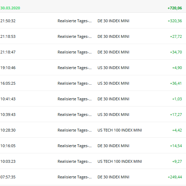Image resolution: width=186 pixels, height=186 pixels.
Task: Click the +27,72 amount
Action: [176, 36]
